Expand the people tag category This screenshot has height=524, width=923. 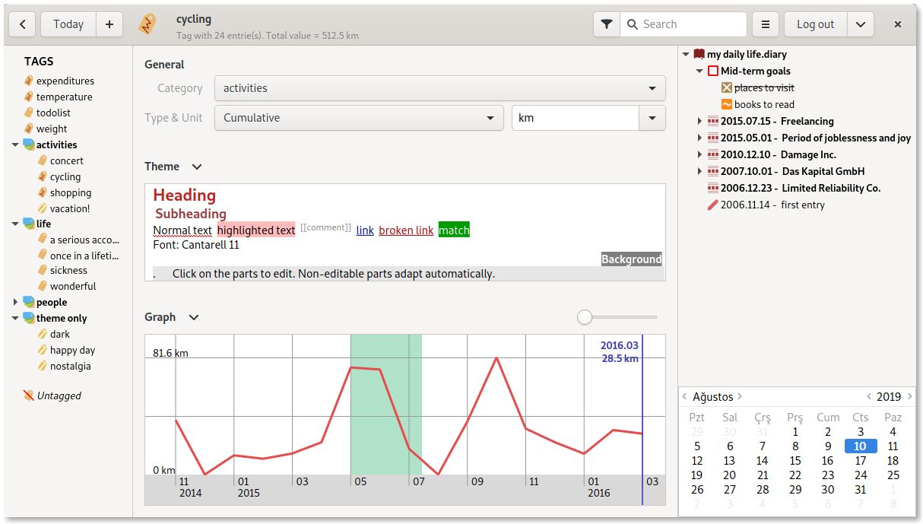click(15, 302)
